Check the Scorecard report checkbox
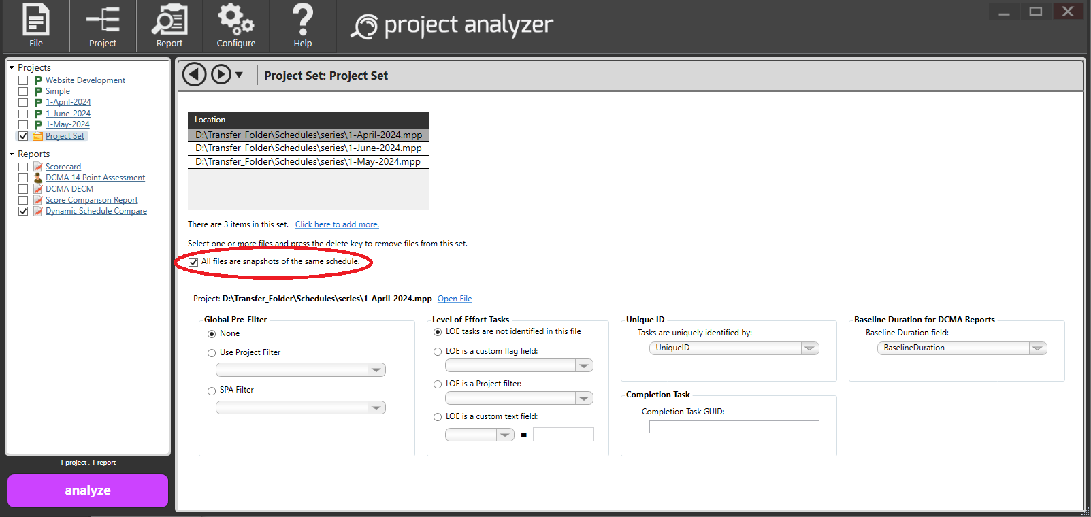Image resolution: width=1091 pixels, height=517 pixels. (23, 167)
